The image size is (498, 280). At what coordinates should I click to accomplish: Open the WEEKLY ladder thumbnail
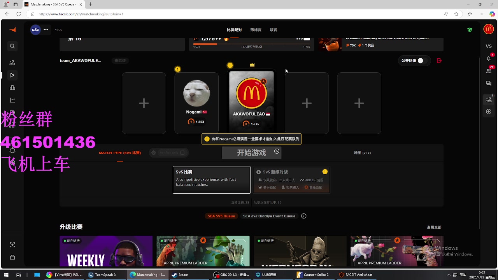click(106, 251)
